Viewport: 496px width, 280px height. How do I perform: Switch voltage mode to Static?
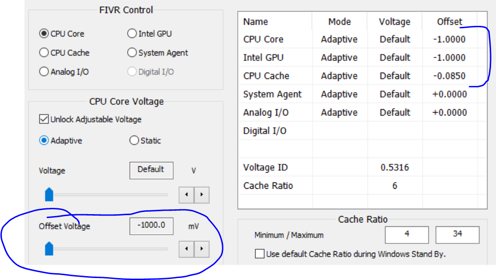pyautogui.click(x=134, y=140)
